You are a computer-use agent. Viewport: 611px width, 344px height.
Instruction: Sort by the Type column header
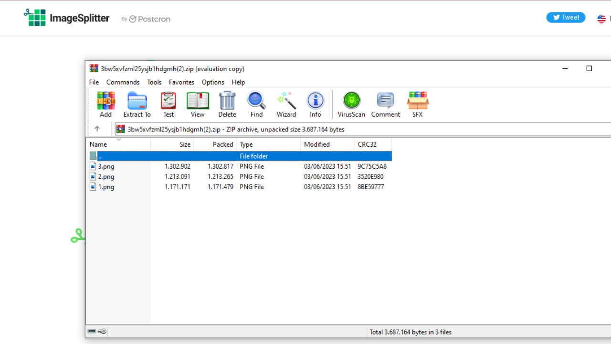coord(268,144)
